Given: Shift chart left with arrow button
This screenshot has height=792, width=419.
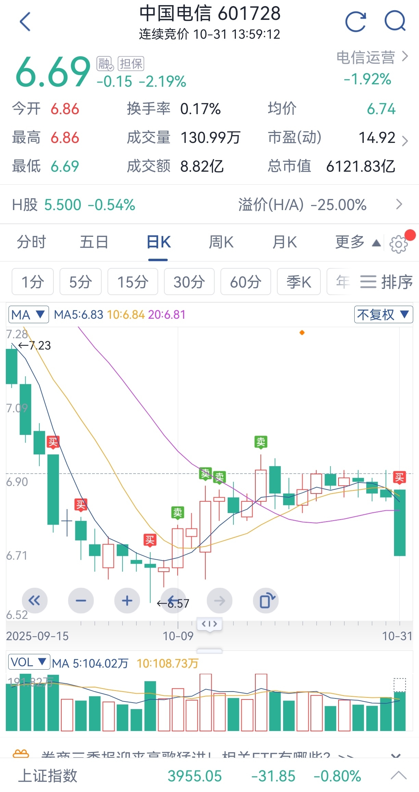Looking at the screenshot, I should pyautogui.click(x=173, y=601).
